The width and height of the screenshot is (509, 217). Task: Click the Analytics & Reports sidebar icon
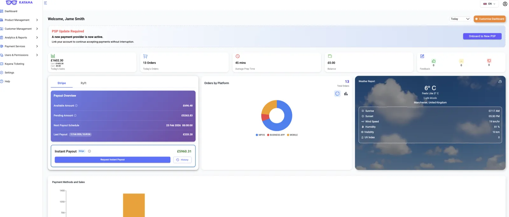(x=2, y=38)
